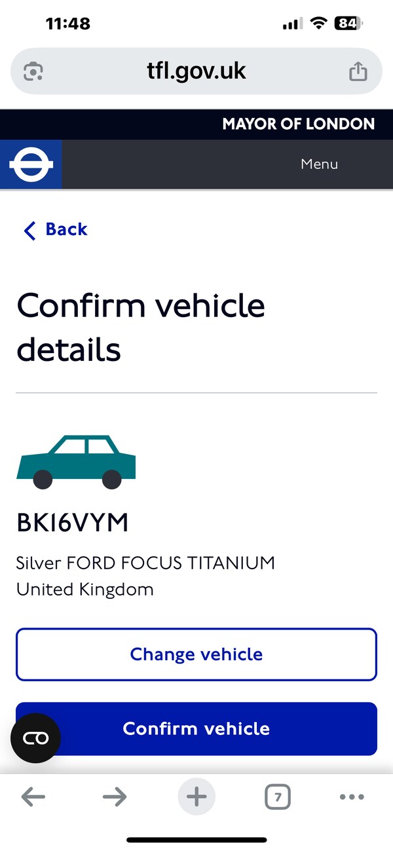Tap the Silver FORD FOCUS TITANIUM text
Screen dimensions: 393x851
[145, 563]
